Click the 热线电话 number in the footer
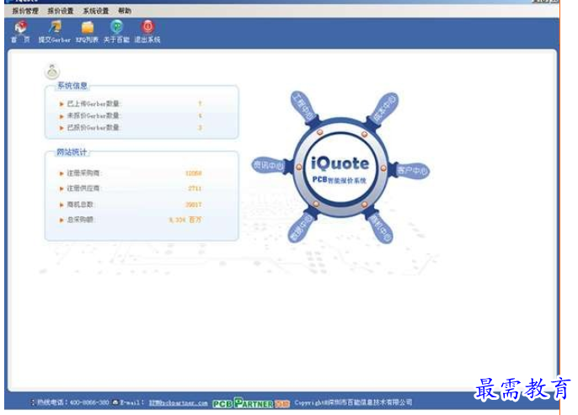 [x=89, y=402]
